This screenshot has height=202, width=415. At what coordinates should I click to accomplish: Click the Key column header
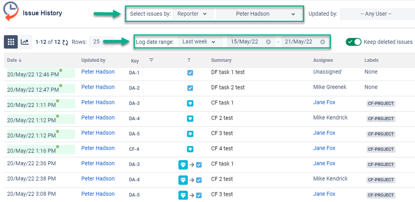point(135,61)
